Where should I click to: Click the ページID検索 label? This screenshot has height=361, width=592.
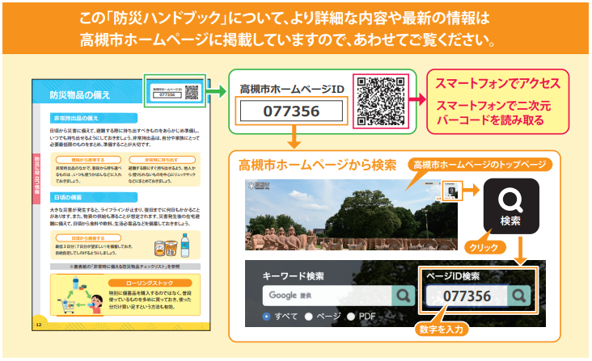(x=453, y=276)
